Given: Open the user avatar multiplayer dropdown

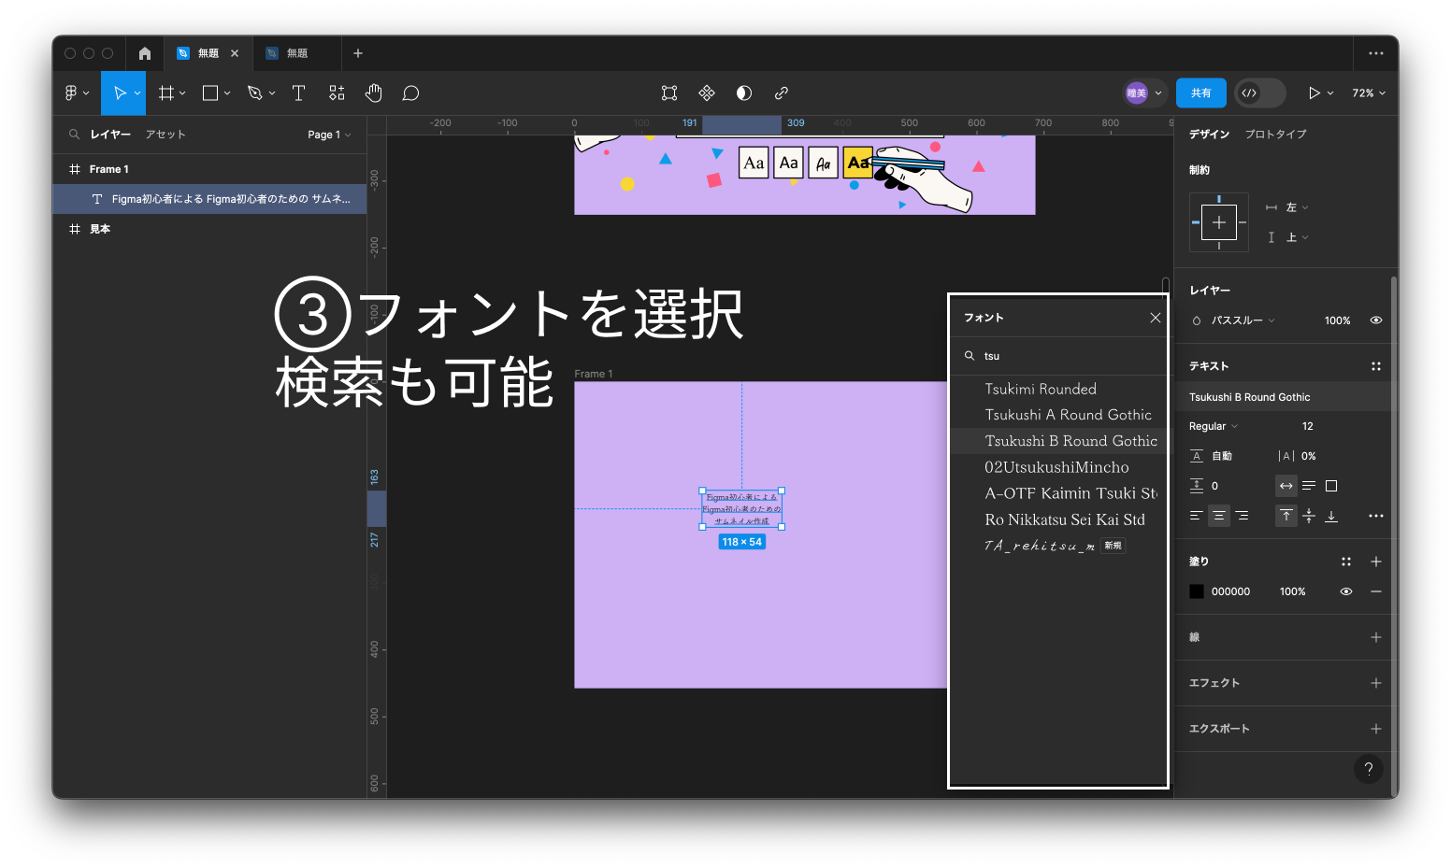Looking at the screenshot, I should coord(1145,93).
